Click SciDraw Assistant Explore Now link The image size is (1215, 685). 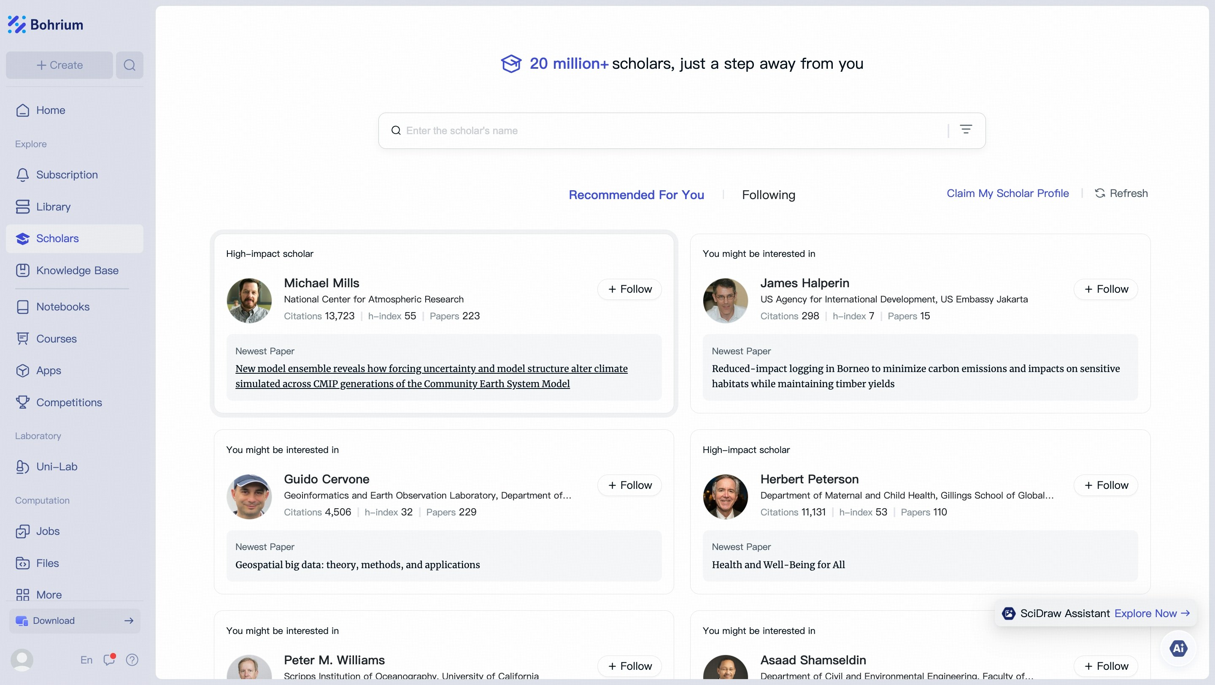[x=1152, y=613]
